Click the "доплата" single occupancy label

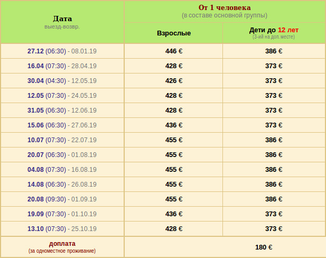[62, 244]
